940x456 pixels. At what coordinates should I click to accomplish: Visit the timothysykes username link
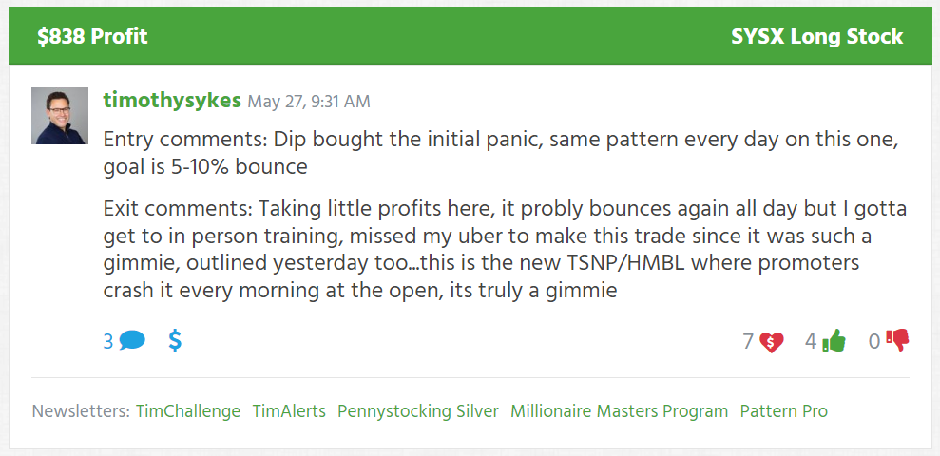(172, 100)
